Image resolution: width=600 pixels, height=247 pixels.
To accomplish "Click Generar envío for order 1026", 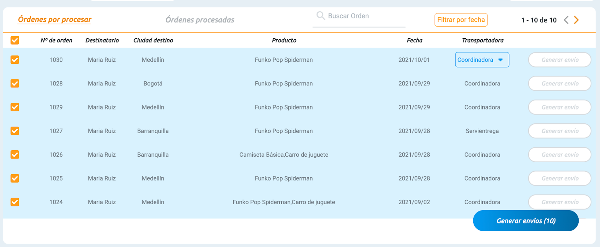I will (559, 155).
